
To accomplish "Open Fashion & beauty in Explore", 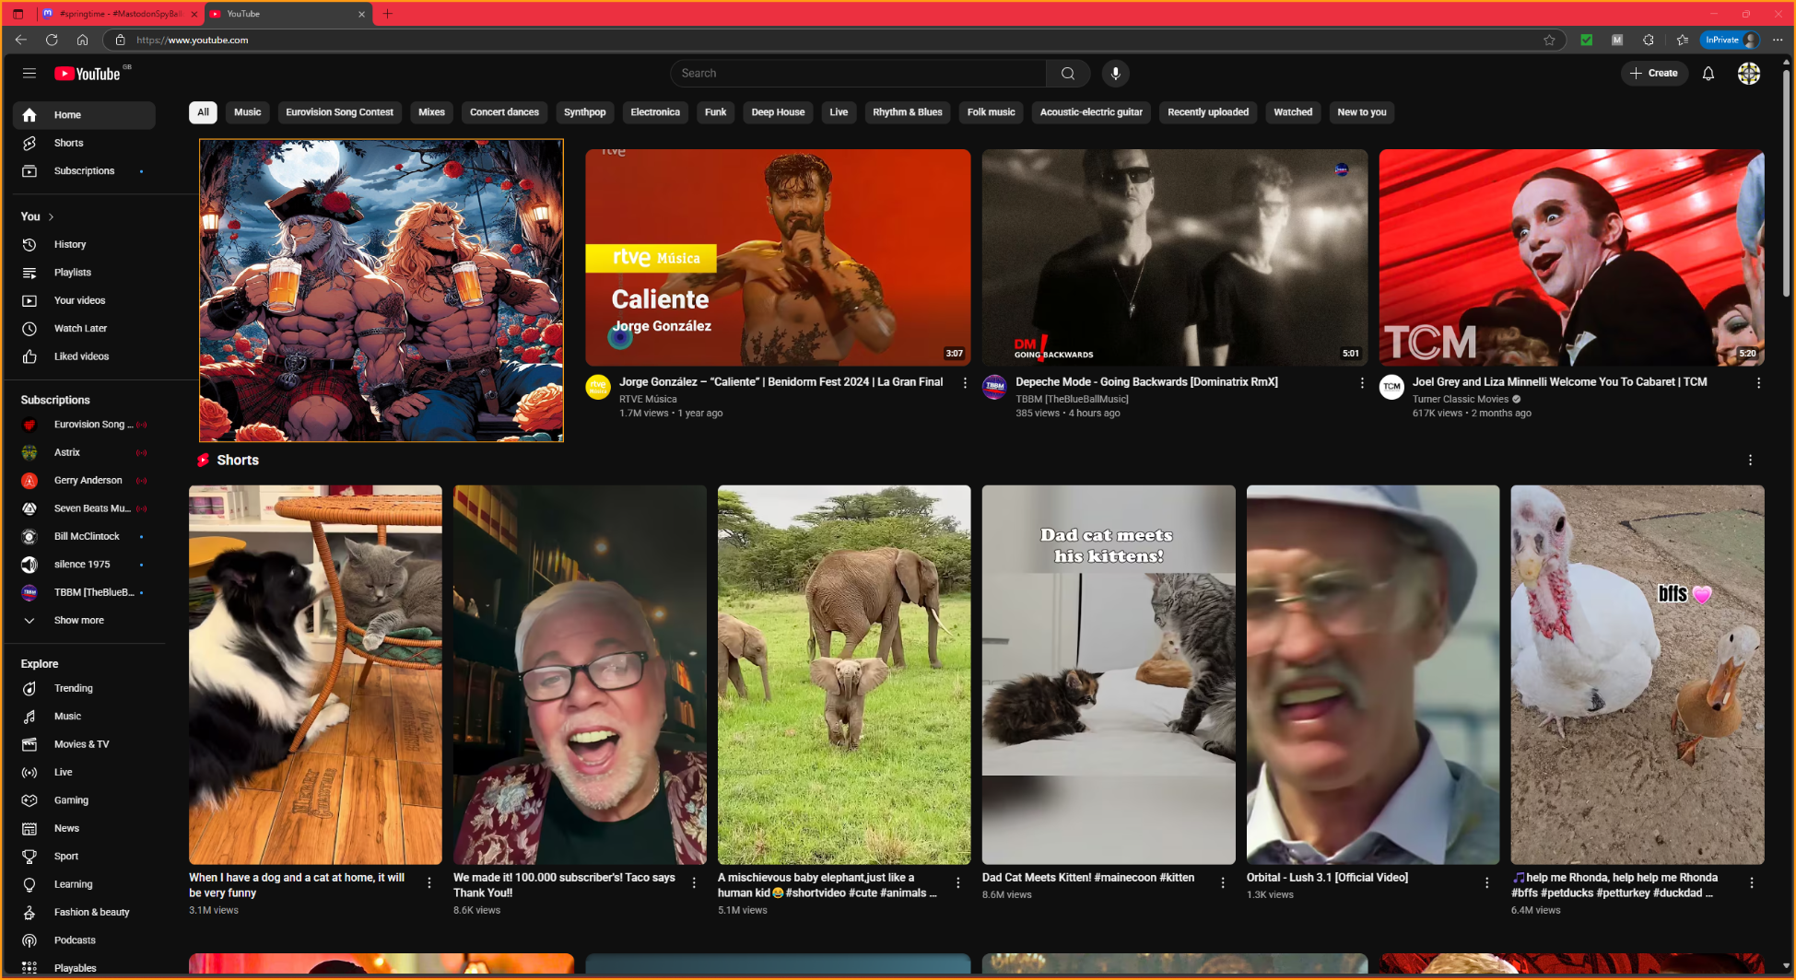I will pyautogui.click(x=84, y=913).
